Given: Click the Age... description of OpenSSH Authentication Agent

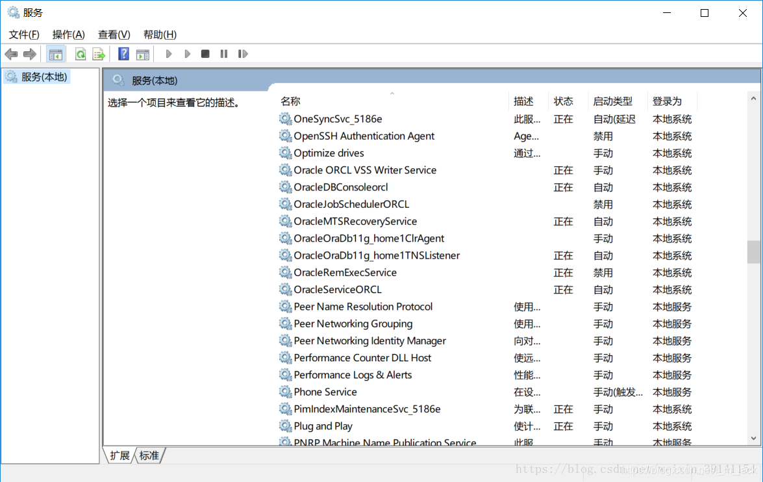Looking at the screenshot, I should [527, 136].
